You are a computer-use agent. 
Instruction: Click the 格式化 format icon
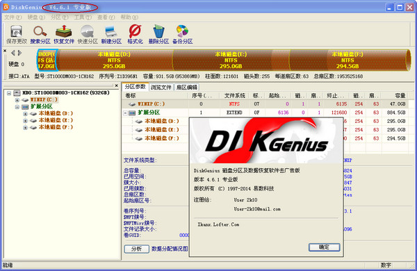(135, 35)
